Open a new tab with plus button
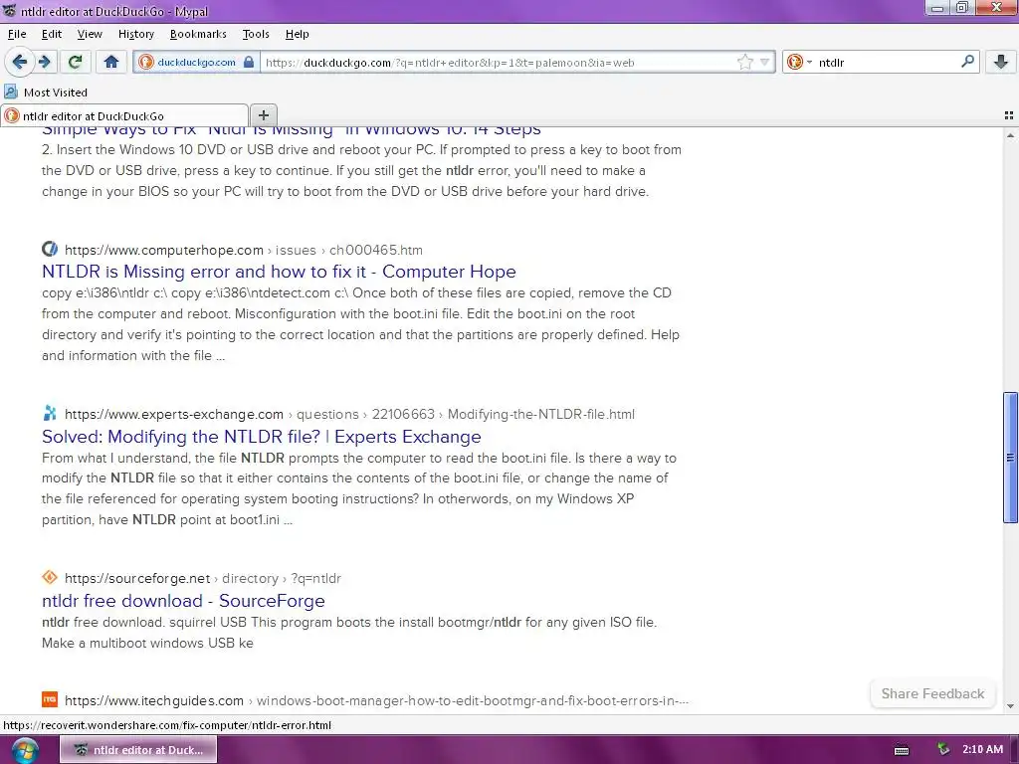 263,115
